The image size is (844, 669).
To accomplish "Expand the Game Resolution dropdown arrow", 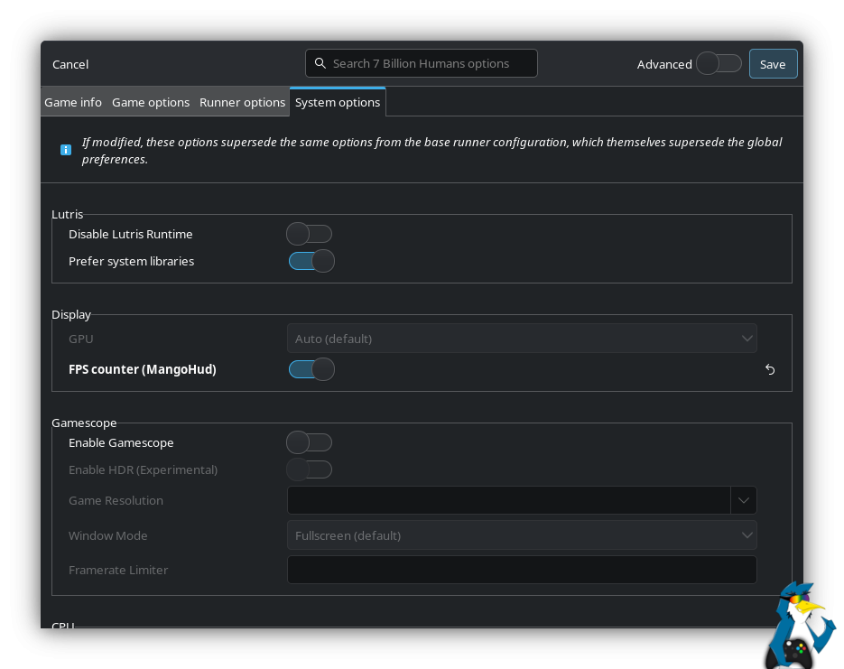I will [744, 500].
